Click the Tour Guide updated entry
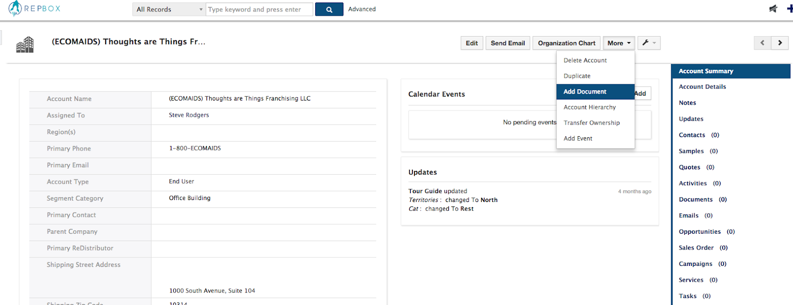The image size is (793, 305). pyautogui.click(x=438, y=191)
